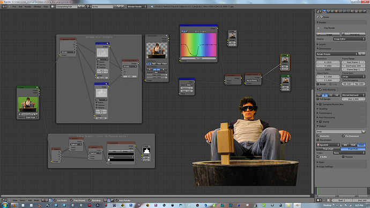Click the resolution percentage 100% slider
The image size is (370, 208).
pyautogui.click(x=328, y=70)
